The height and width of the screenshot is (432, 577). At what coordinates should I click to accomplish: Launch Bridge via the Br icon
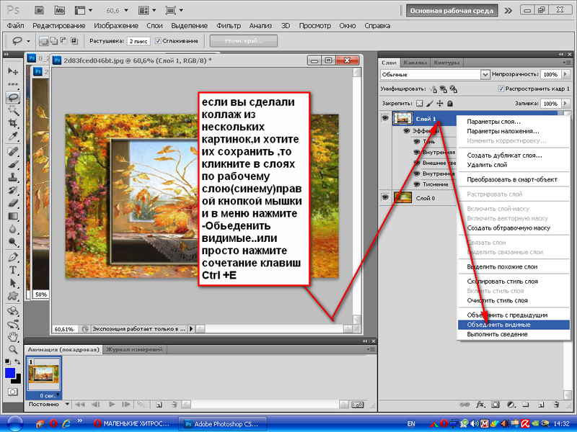click(x=40, y=11)
